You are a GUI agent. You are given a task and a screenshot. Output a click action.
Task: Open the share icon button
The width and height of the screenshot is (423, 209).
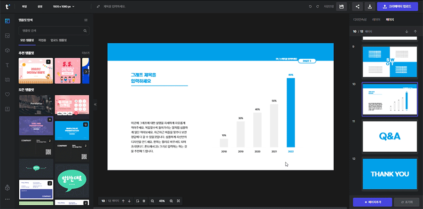pos(358,7)
